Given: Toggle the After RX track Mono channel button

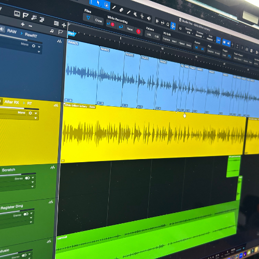Looking at the screenshot, I should [x=30, y=113].
